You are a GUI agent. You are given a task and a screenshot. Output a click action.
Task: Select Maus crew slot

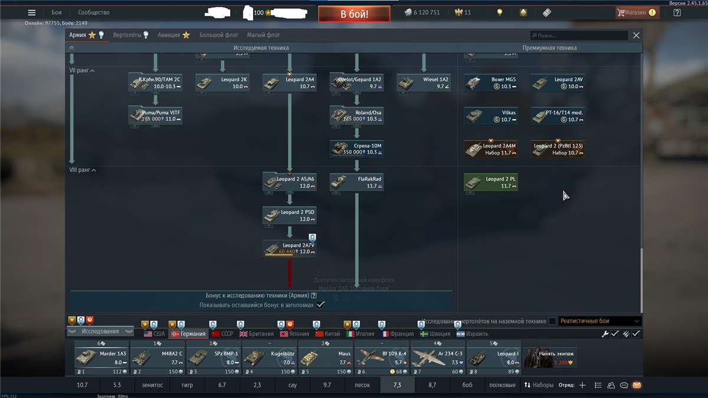pos(325,358)
